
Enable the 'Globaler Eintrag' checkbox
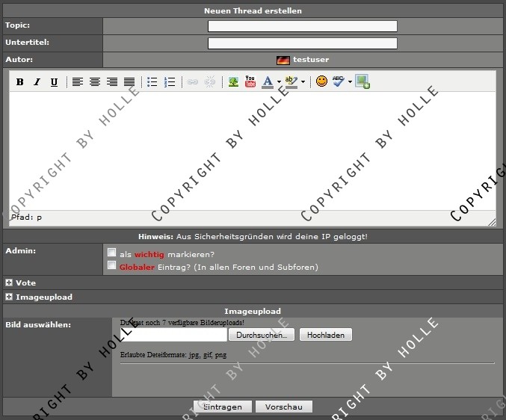pos(112,265)
